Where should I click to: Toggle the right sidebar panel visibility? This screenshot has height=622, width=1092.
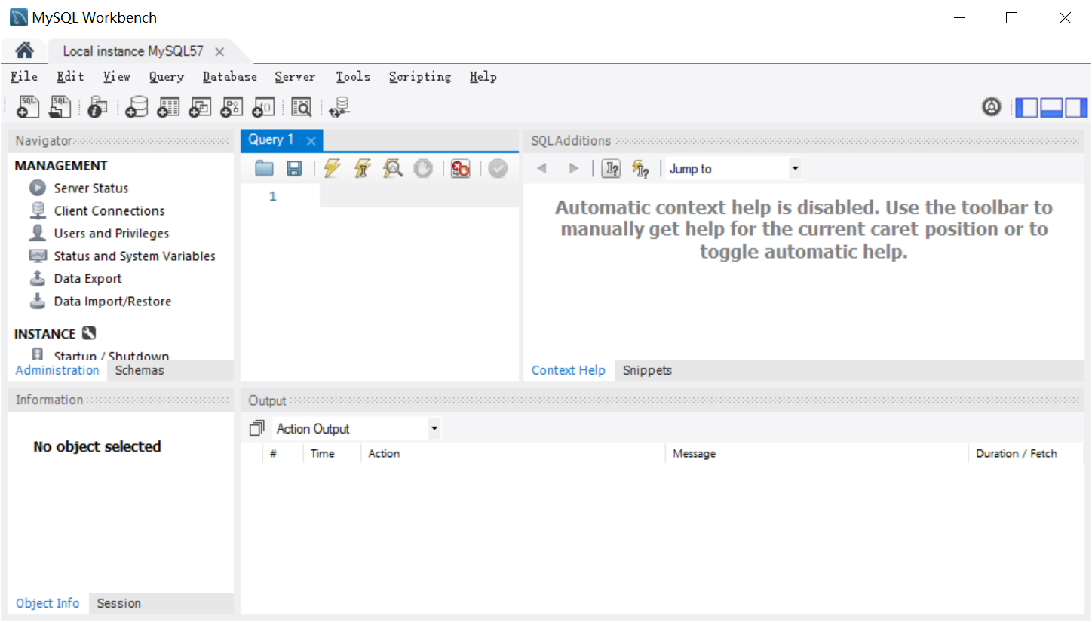click(1076, 108)
